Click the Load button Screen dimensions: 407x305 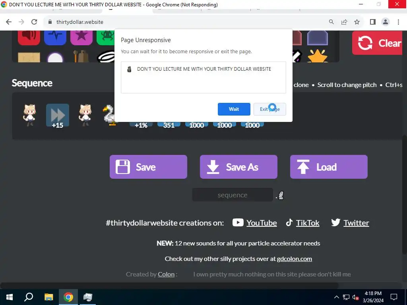coord(329,167)
